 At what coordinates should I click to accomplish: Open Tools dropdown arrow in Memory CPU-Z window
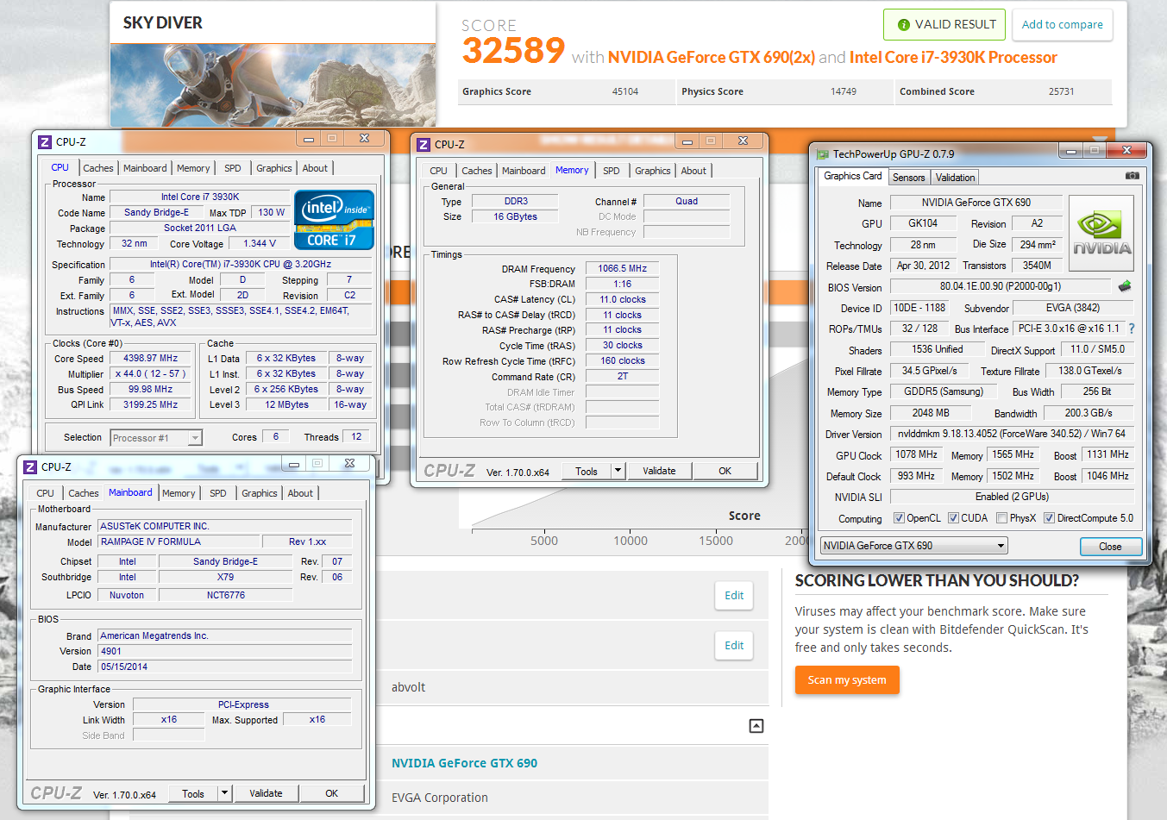(x=618, y=471)
